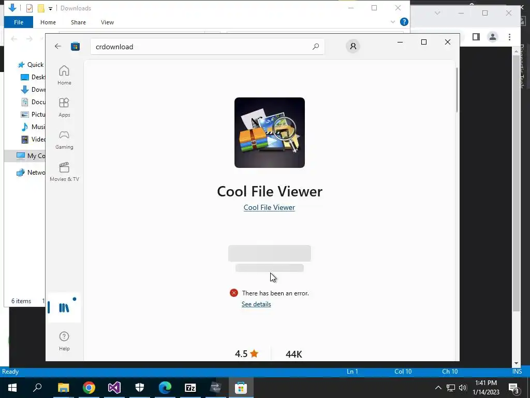Image resolution: width=530 pixels, height=398 pixels.
Task: Select Quick access in Explorer tree
Action: 31,65
